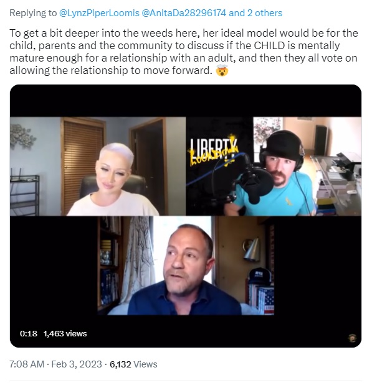Click the small round avatar in video corner

click(352, 338)
